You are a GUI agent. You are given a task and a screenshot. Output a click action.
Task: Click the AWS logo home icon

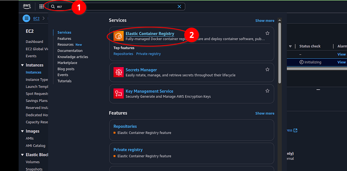tap(27, 6)
